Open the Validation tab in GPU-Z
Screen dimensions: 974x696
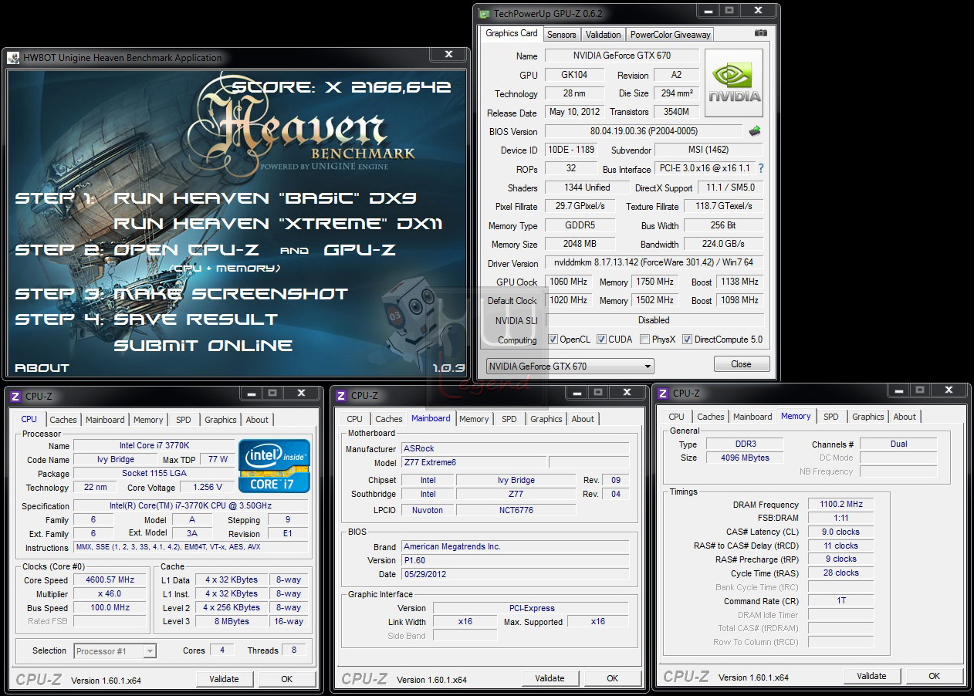[603, 35]
